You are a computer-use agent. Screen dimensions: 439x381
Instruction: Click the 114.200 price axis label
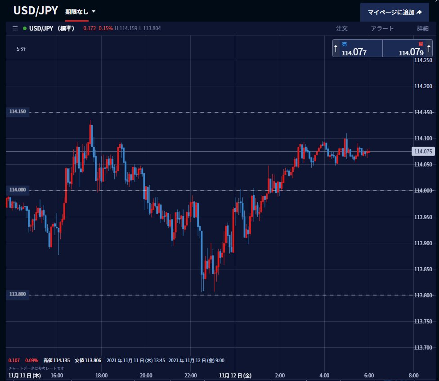[x=423, y=86]
